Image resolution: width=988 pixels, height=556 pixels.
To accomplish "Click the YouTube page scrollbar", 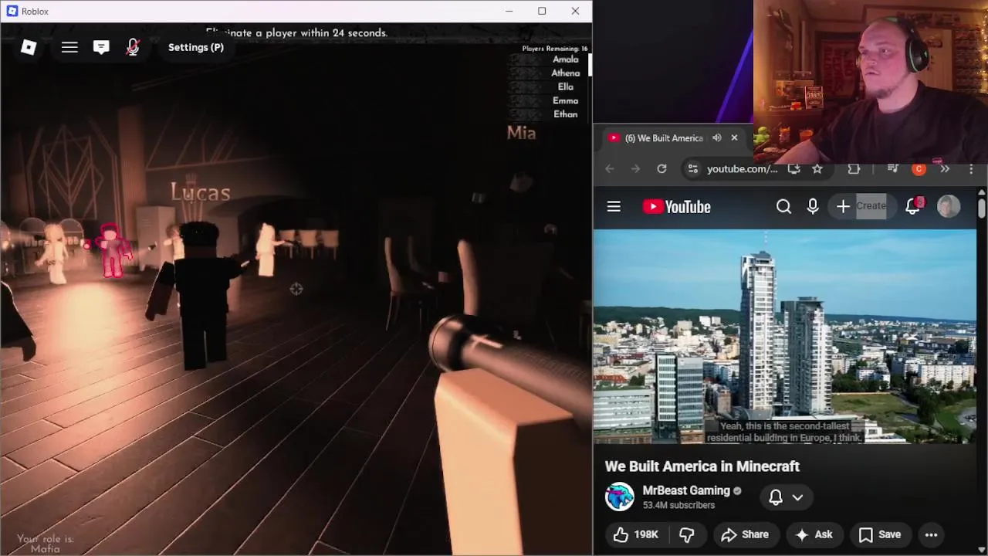I will [982, 208].
